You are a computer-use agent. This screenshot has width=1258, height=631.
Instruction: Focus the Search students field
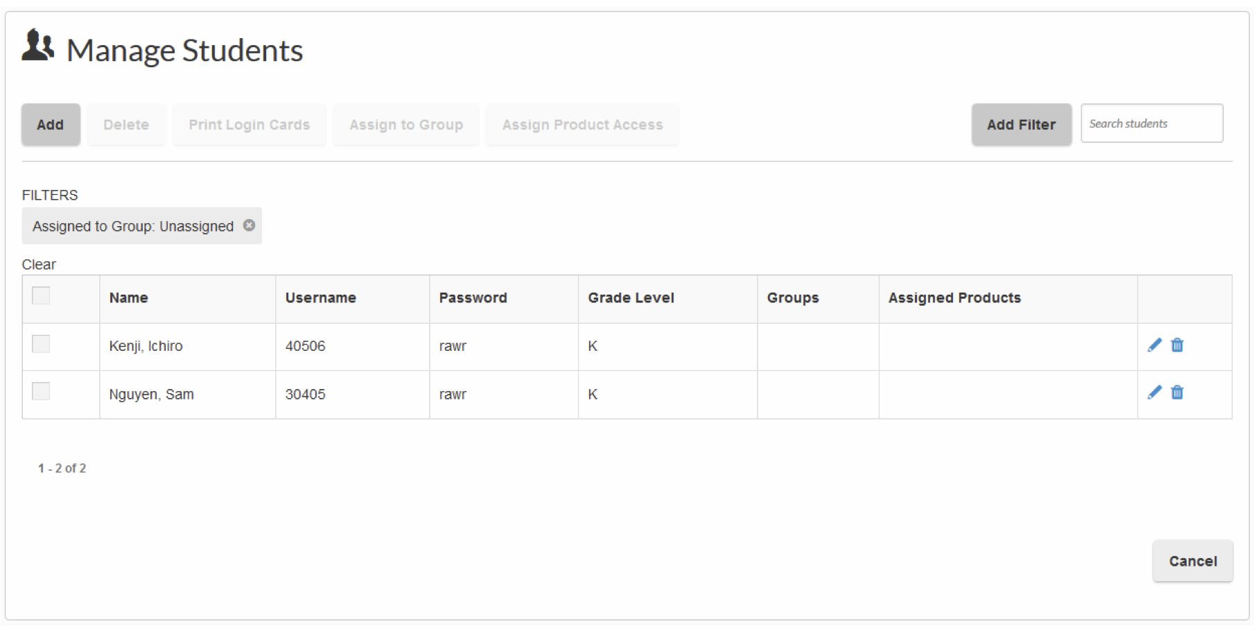pos(1151,123)
